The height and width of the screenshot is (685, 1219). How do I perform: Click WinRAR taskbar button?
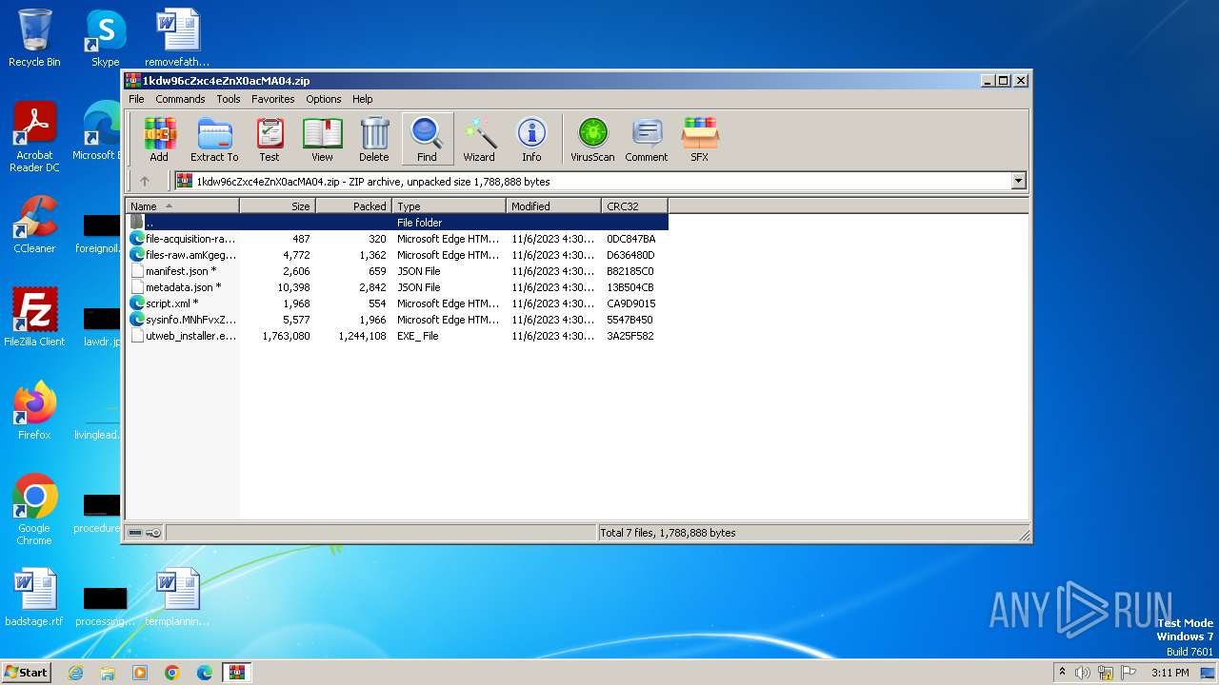pos(237,673)
